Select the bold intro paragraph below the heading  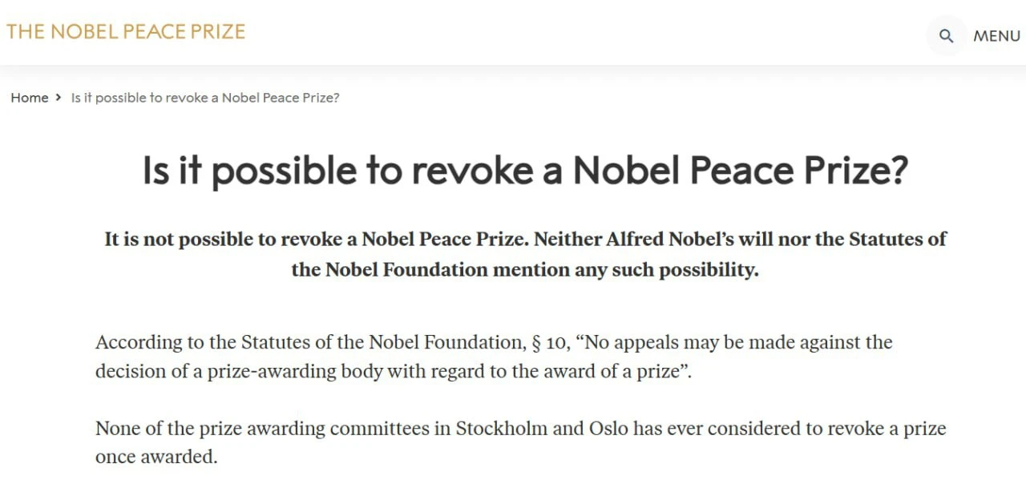tap(525, 254)
